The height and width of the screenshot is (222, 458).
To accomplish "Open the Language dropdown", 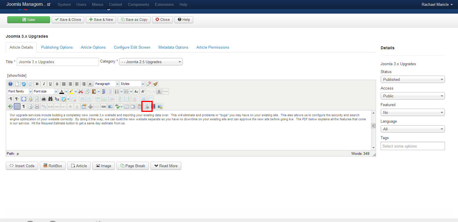I will point(413,129).
